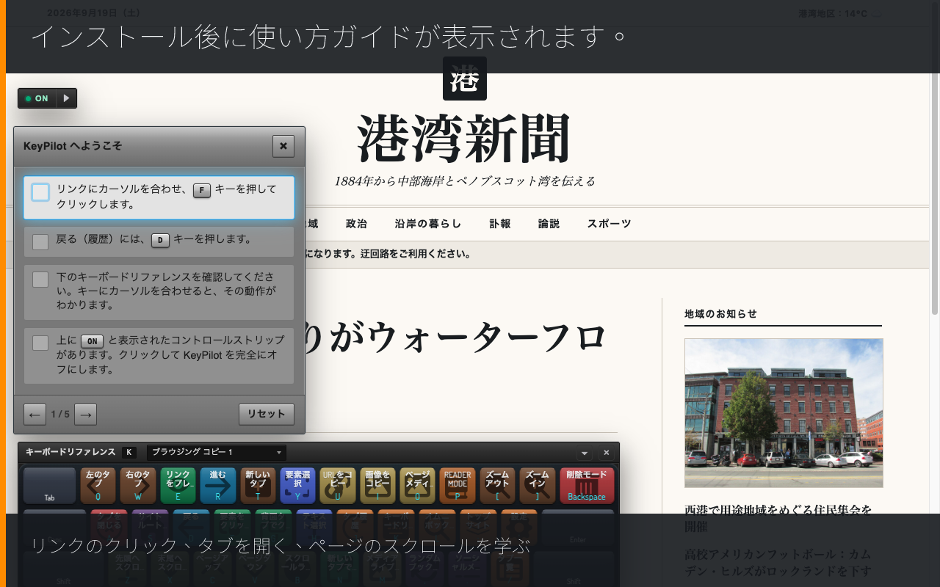The height and width of the screenshot is (587, 940).
Task: Check the 'キーボードリファレンスを確認' step checkbox
Action: pos(40,280)
